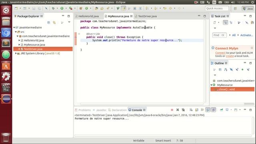
Task: Click the Open Type toolbar icon
Action: coord(96,8)
